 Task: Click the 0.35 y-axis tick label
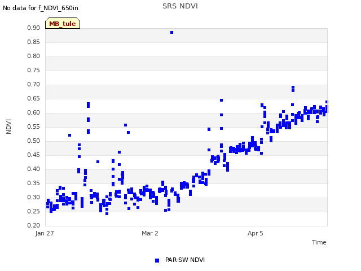click(34, 183)
